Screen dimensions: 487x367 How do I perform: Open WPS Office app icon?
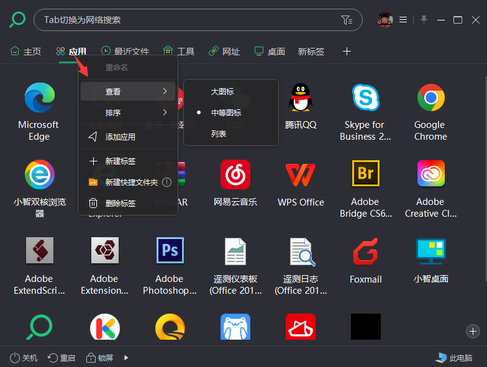[x=301, y=174]
